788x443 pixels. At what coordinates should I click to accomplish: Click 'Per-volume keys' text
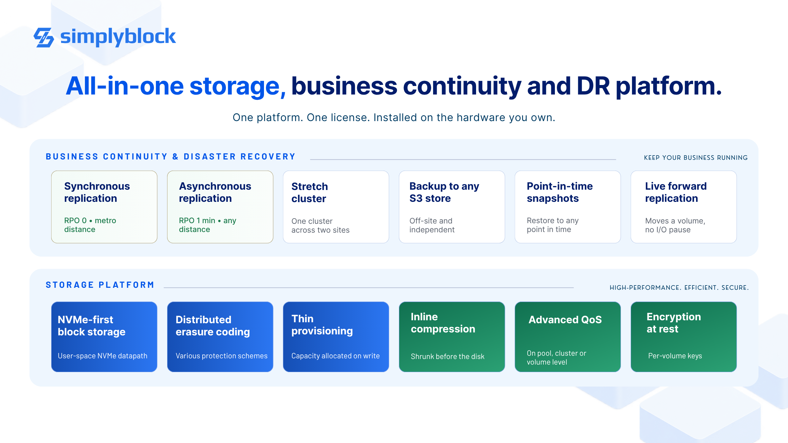[675, 356]
